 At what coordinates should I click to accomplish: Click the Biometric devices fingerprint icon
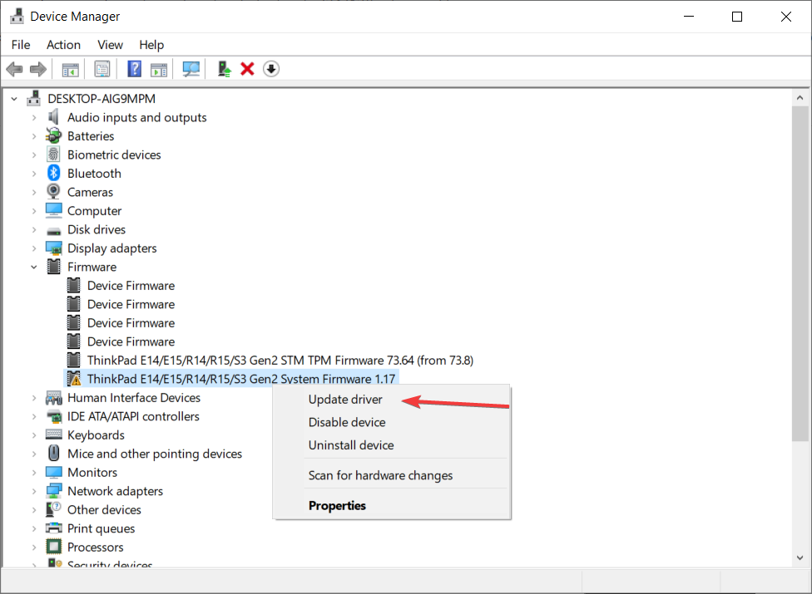53,155
